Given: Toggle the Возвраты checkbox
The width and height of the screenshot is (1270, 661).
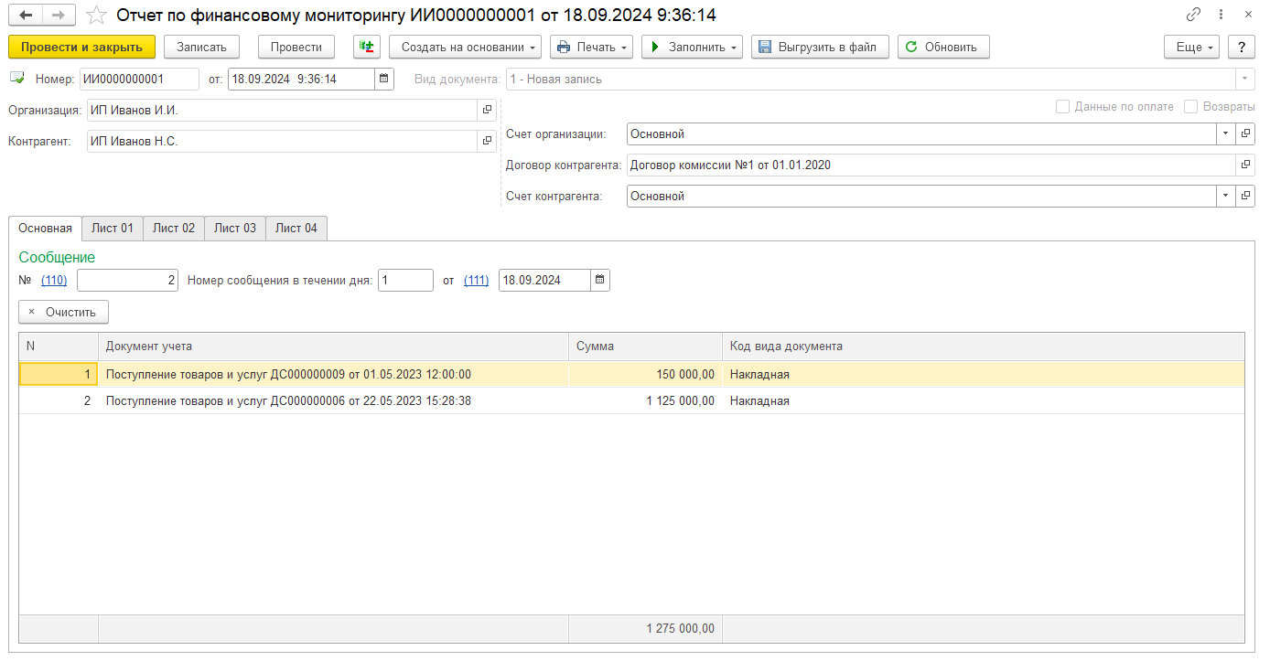Looking at the screenshot, I should point(1190,107).
